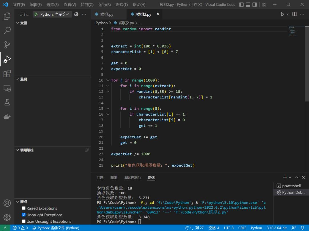Click feedback icon in status bar
Screen dimensions: 309x231
[x=294, y=228]
